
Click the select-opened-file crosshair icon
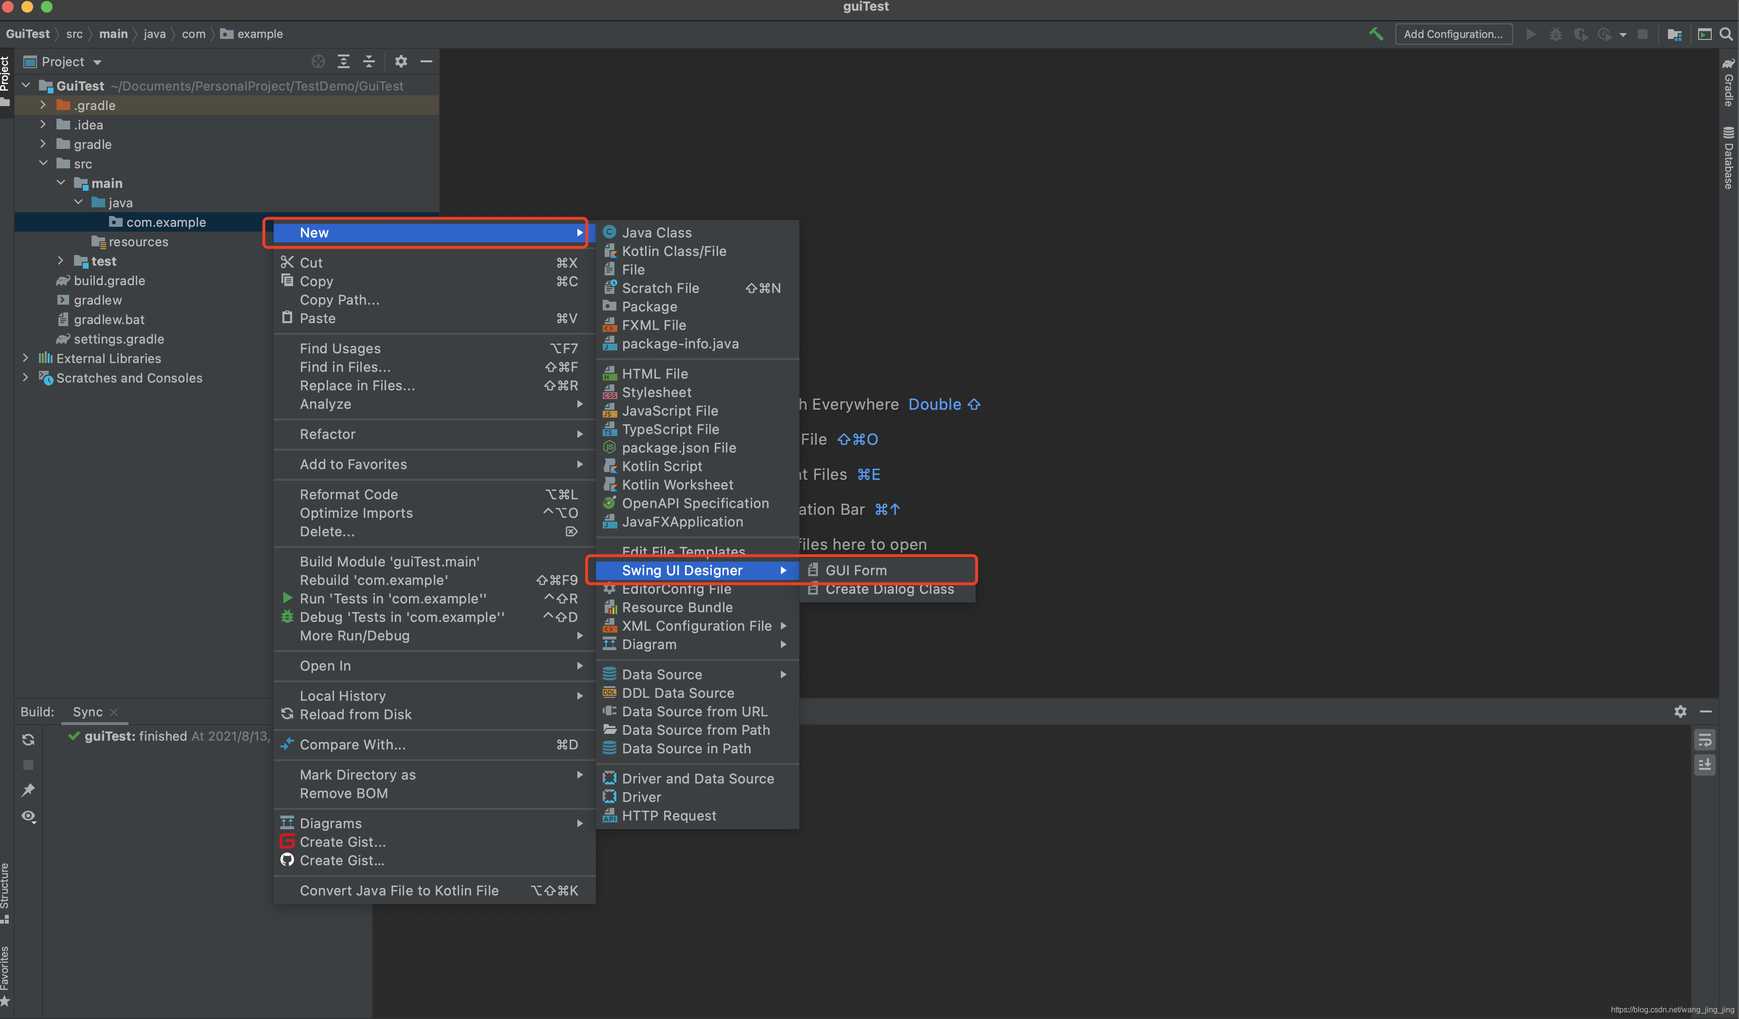tap(318, 61)
